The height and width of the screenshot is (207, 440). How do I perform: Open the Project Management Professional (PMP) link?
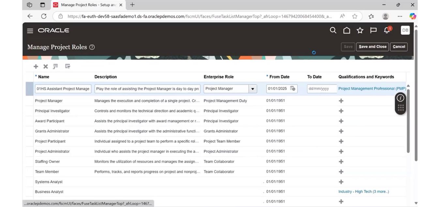[372, 88]
